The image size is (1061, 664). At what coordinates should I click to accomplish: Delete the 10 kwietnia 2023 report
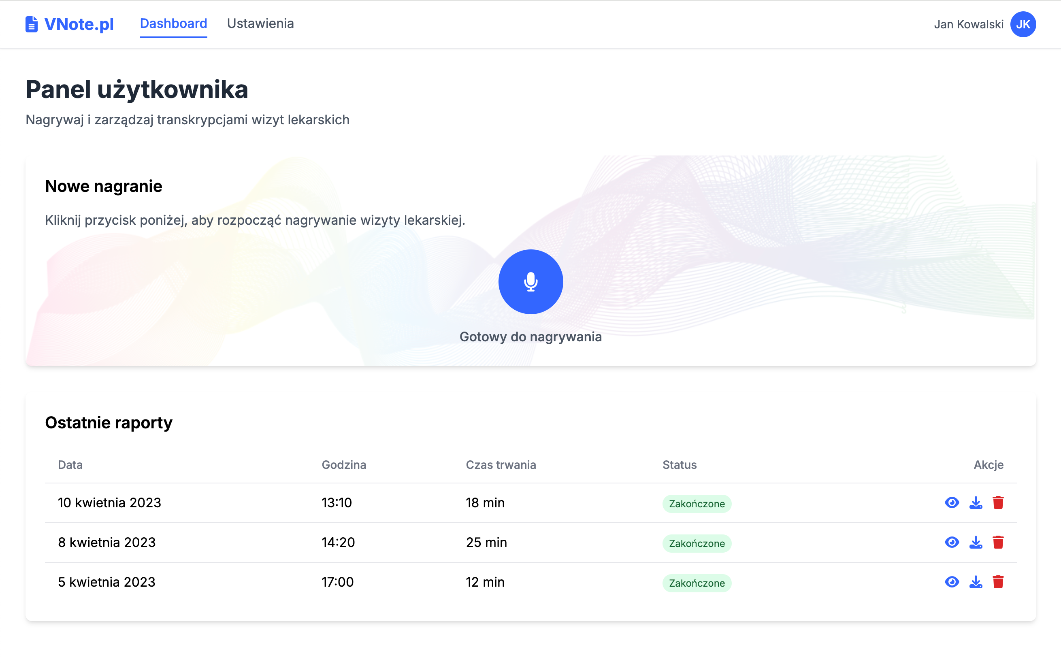point(998,502)
